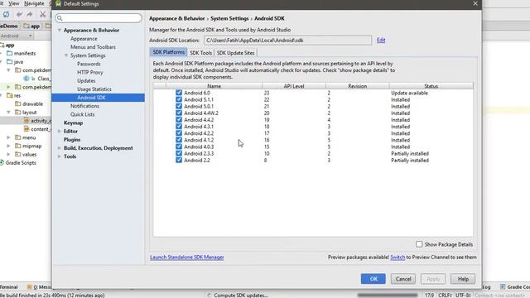The width and height of the screenshot is (530, 298).
Task: Collapse the layout folder in tree
Action: point(8,113)
